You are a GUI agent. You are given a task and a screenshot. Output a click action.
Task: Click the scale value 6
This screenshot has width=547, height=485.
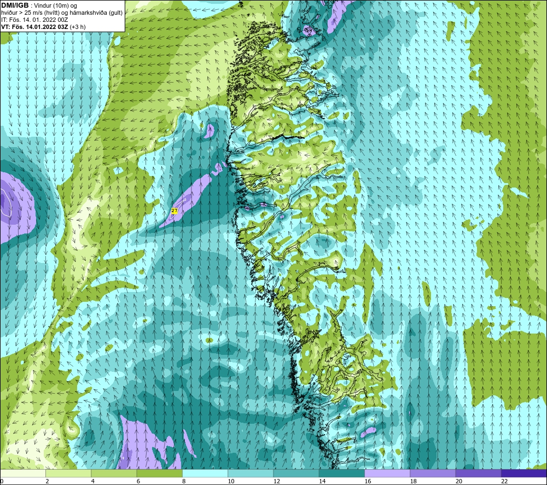pos(138,481)
